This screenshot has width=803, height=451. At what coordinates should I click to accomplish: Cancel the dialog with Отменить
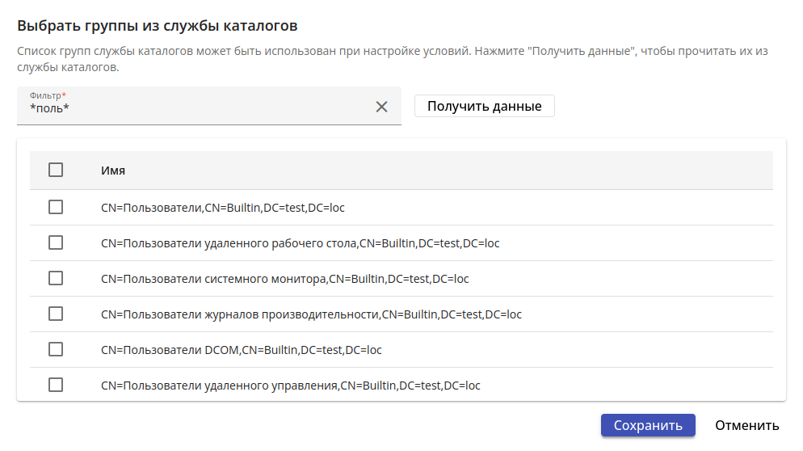746,426
